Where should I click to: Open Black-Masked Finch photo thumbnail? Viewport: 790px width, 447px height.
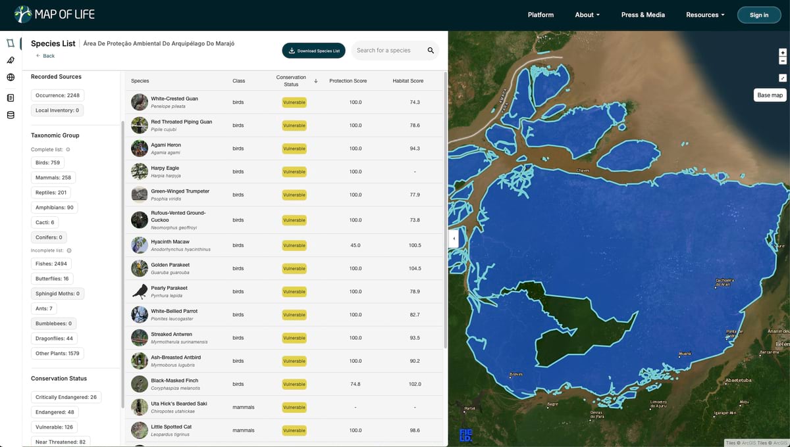(x=139, y=384)
